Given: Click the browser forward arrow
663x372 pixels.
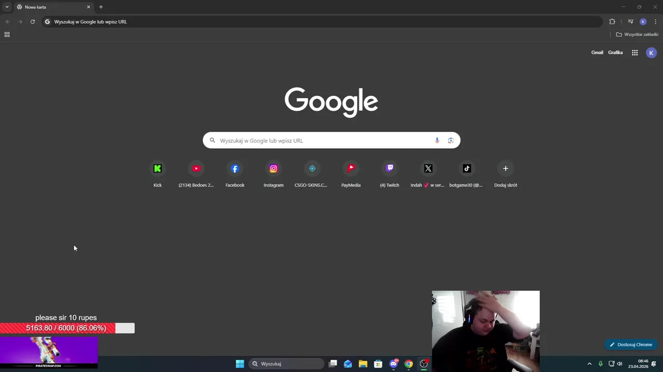Looking at the screenshot, I should [x=20, y=22].
